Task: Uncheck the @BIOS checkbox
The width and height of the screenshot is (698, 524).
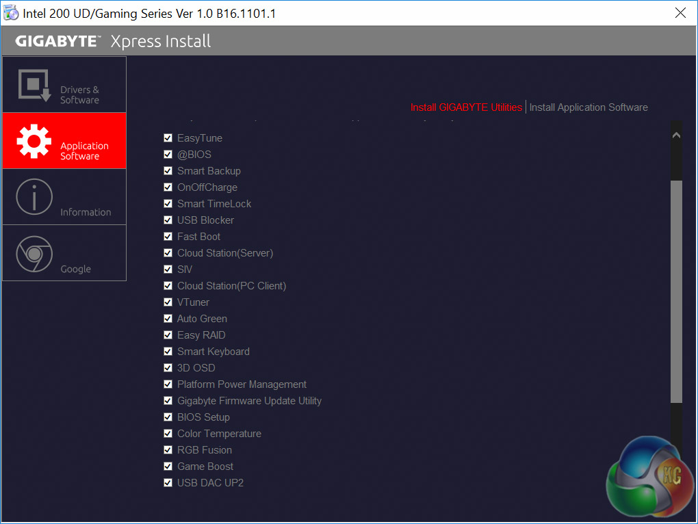Action: coord(168,155)
